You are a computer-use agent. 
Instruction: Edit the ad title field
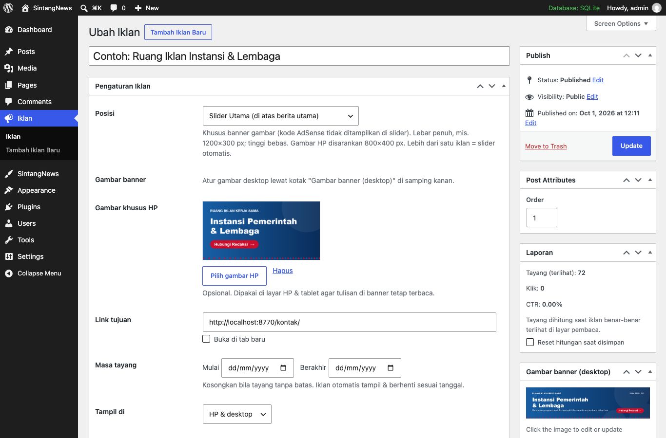(x=299, y=56)
